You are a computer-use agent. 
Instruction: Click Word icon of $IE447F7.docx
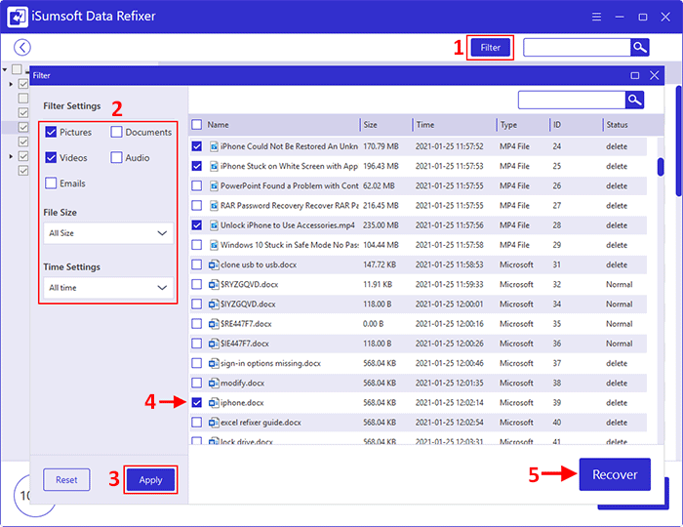(214, 344)
